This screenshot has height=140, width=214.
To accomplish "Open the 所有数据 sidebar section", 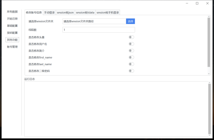I will 12,12.
